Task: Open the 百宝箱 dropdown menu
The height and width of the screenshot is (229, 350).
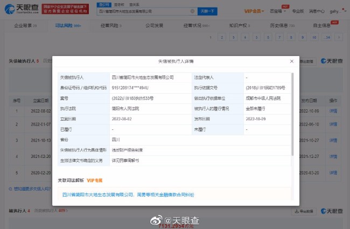Action: point(278,11)
